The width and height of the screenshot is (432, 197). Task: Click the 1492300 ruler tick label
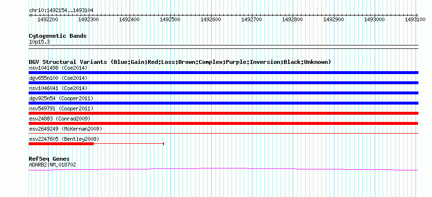coord(88,20)
